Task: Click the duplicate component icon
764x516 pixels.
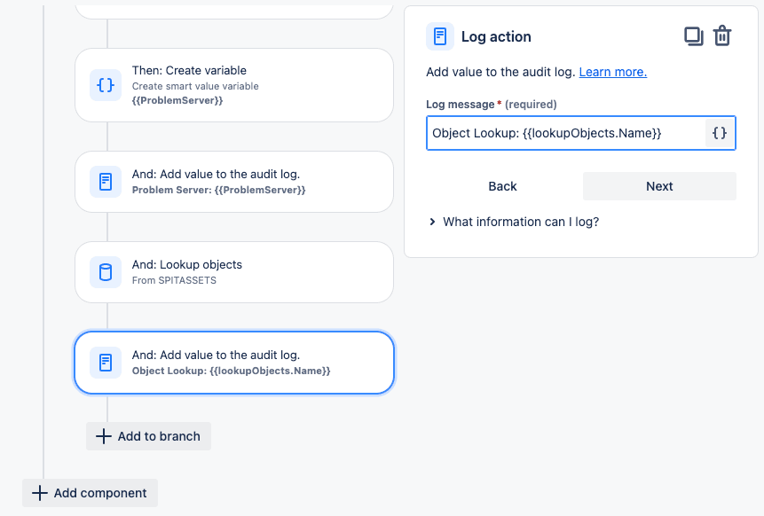Action: (693, 36)
